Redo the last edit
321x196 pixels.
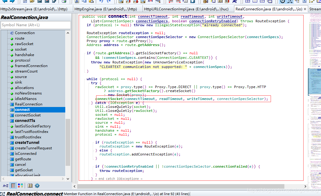click(109, 1)
